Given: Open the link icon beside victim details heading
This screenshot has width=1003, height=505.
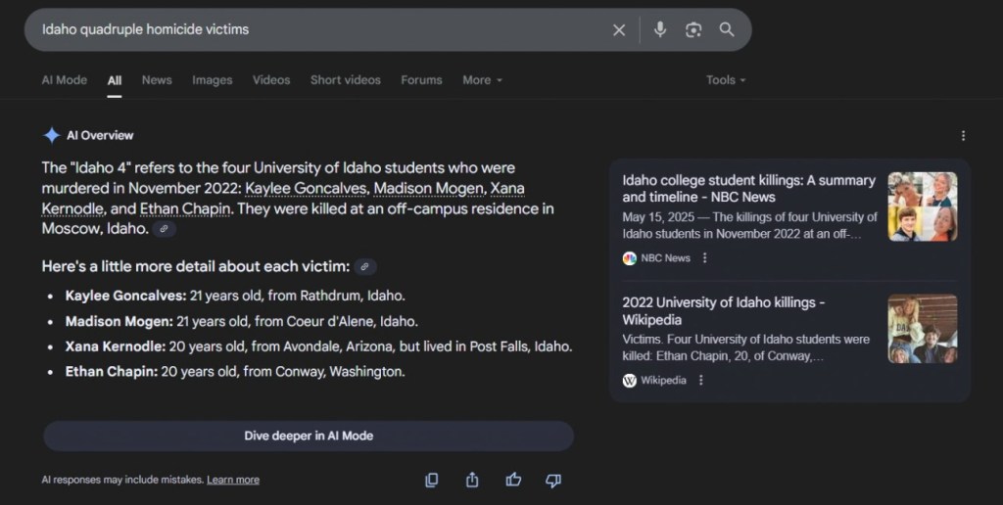Looking at the screenshot, I should point(364,267).
